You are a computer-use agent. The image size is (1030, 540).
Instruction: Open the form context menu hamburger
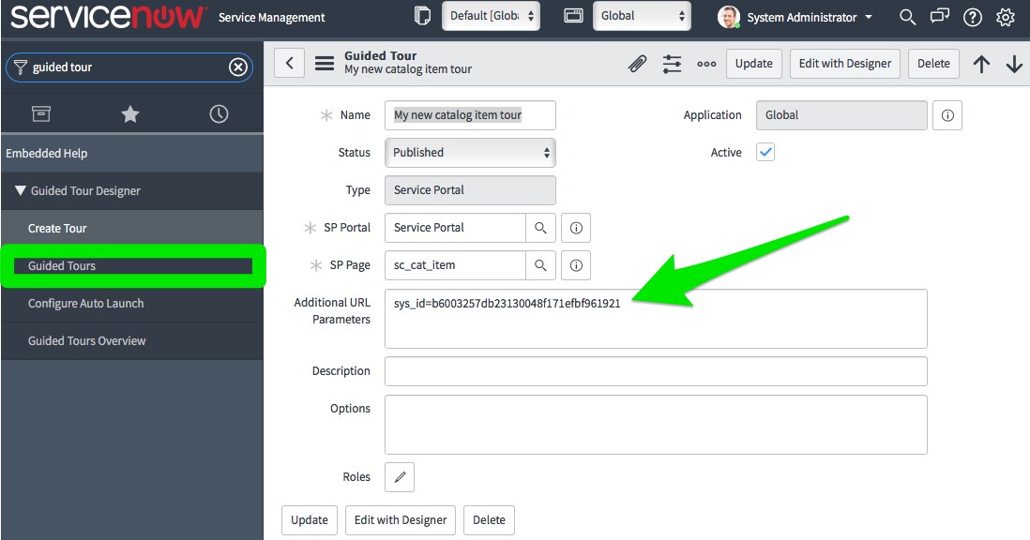(x=324, y=62)
